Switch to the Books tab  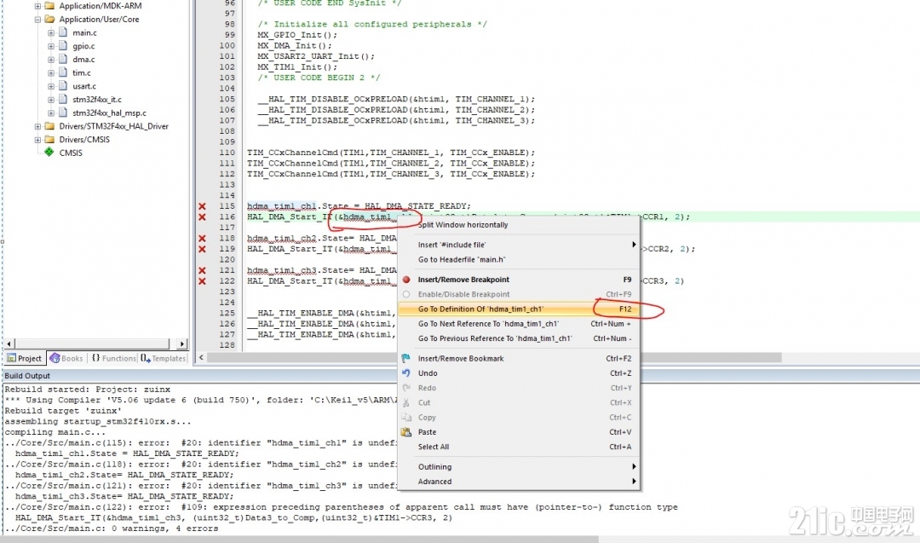click(x=66, y=358)
